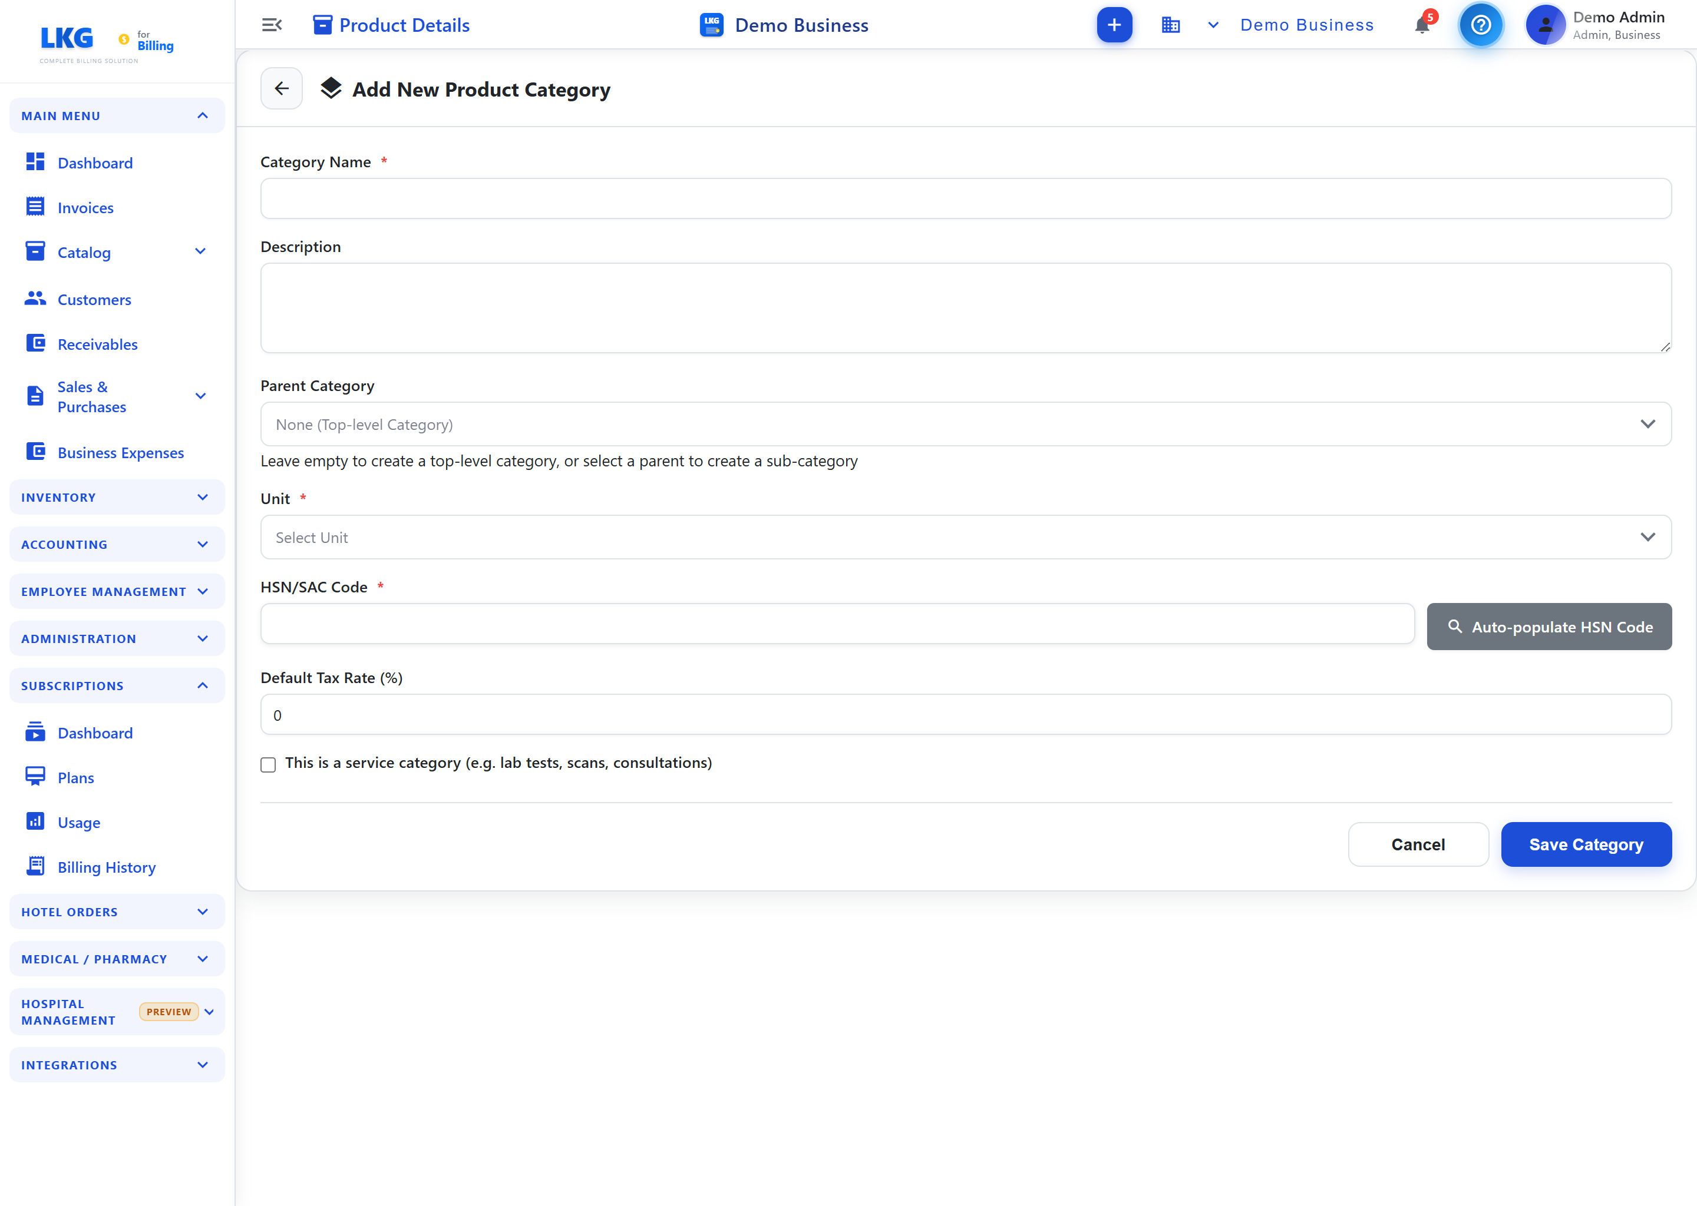Click the Business Expenses icon

(35, 452)
